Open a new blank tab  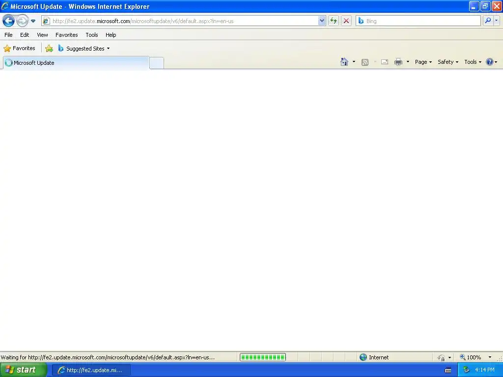click(157, 63)
